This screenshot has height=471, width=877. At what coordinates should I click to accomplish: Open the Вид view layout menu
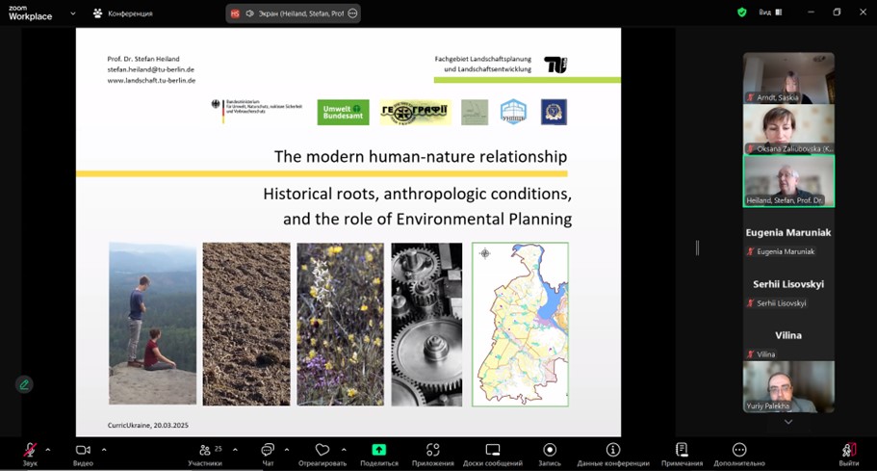pyautogui.click(x=769, y=13)
